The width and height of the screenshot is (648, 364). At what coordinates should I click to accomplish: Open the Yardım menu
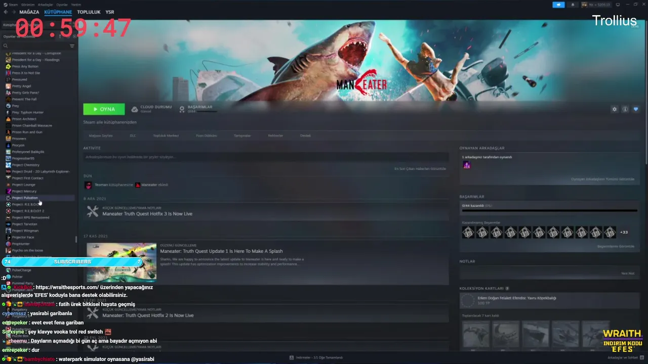pos(76,5)
